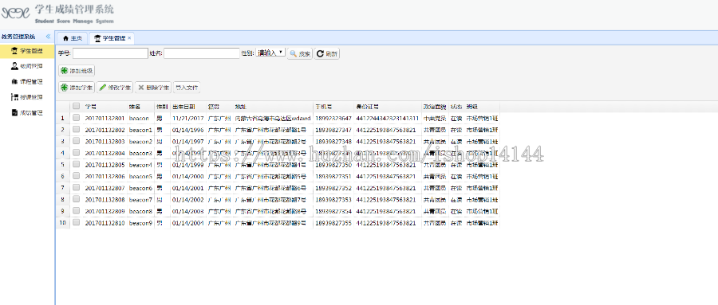Open 学生管理 in the left sidebar

coord(27,51)
